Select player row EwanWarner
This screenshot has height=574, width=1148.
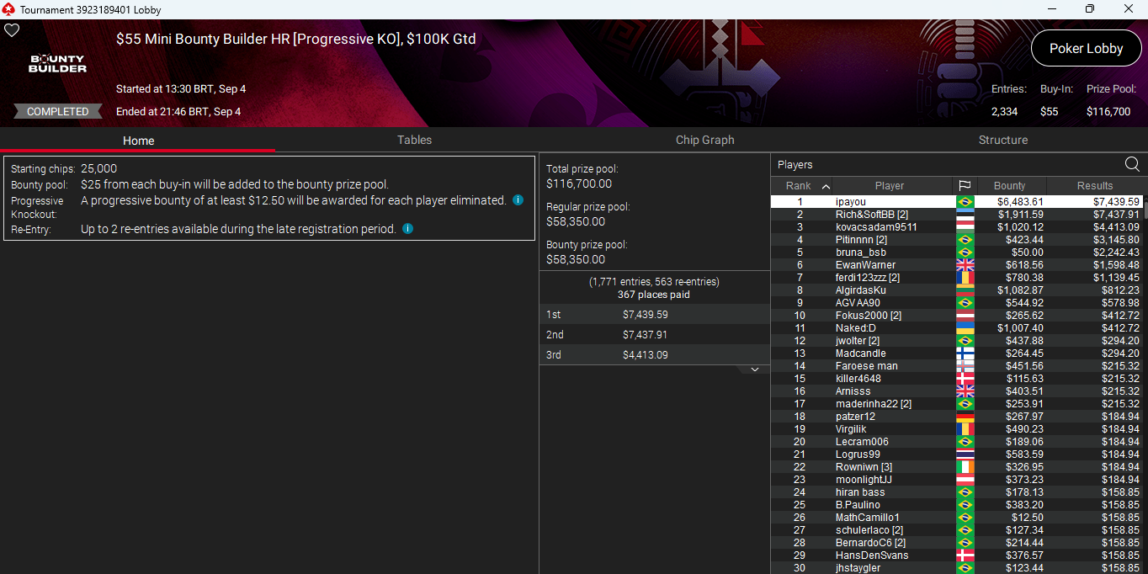956,265
